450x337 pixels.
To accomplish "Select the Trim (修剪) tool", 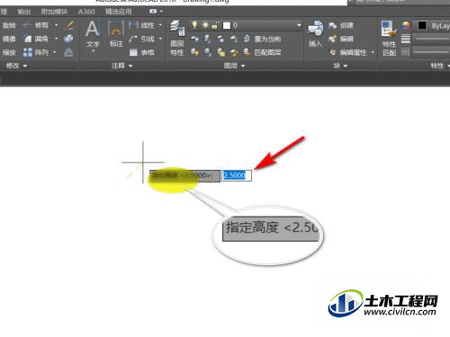I will coord(36,25).
